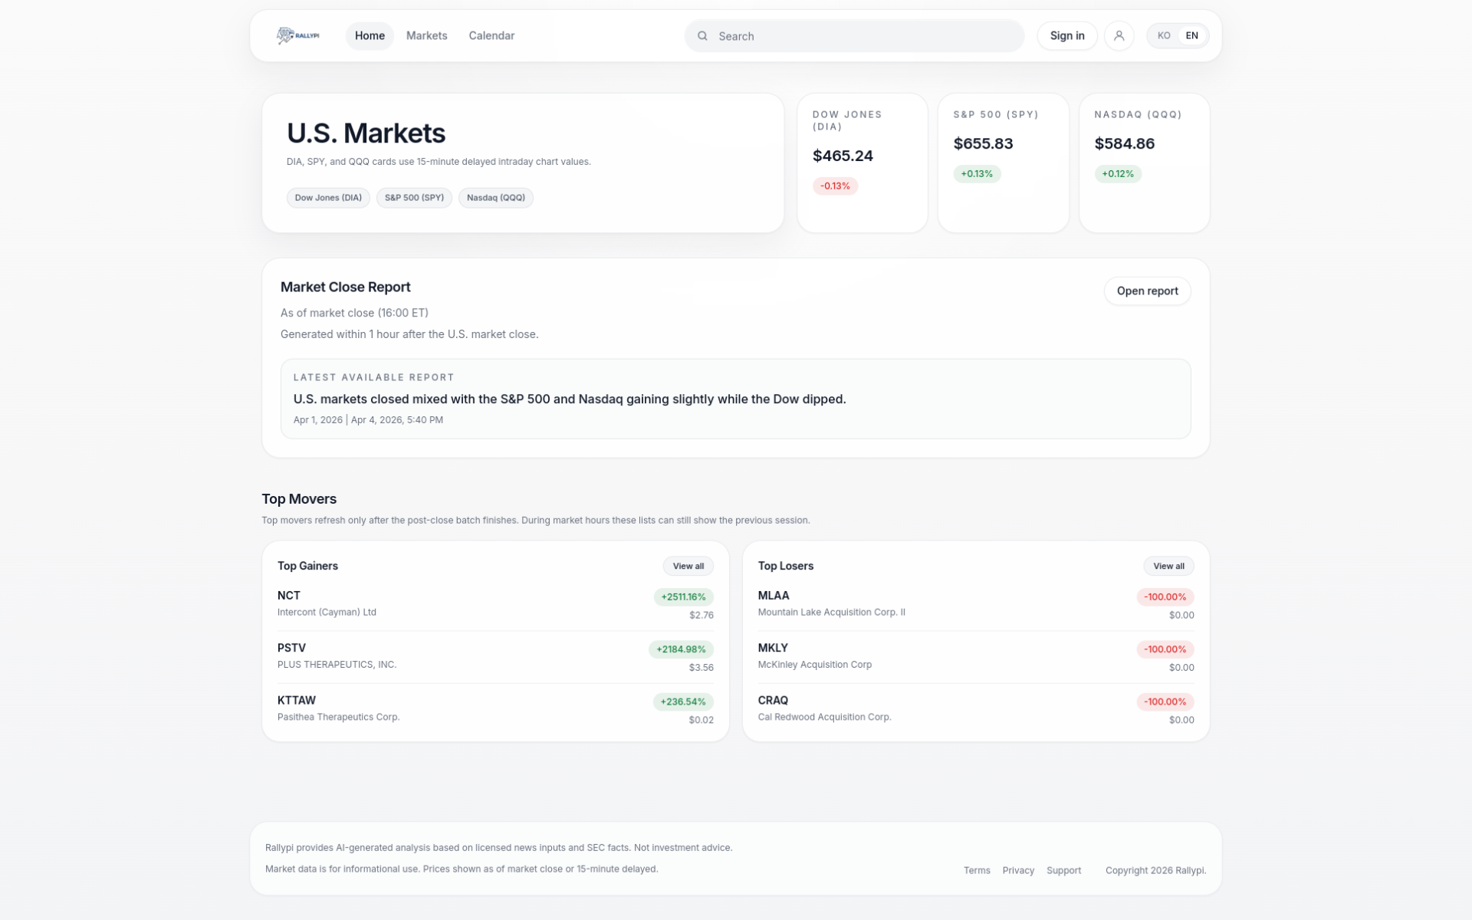Viewport: 1472px width, 920px height.
Task: View all Top Gainers
Action: tap(688, 566)
